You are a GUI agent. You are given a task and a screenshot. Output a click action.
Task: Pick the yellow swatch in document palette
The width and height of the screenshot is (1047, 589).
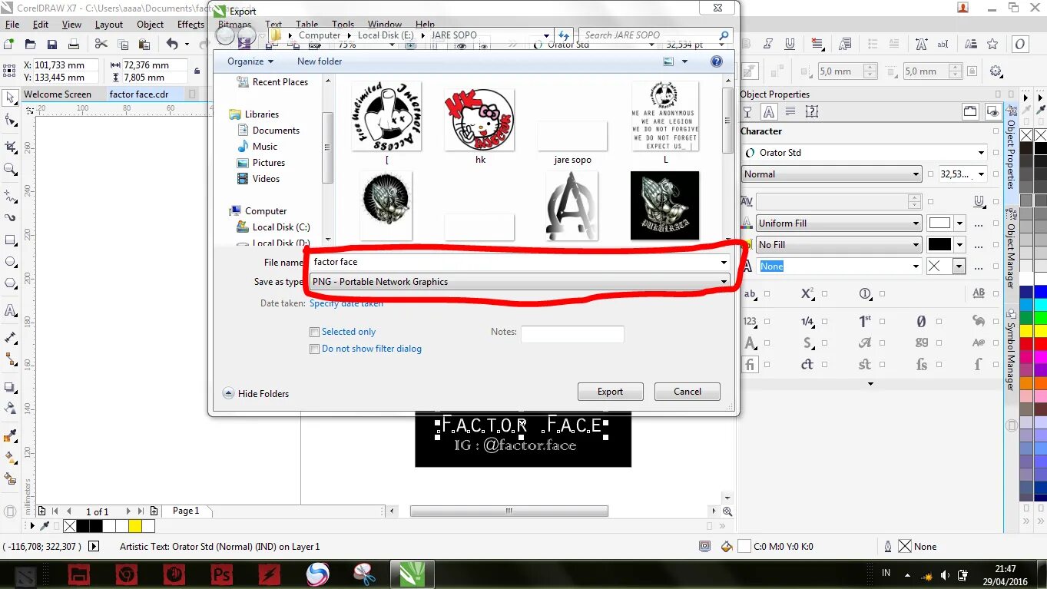[x=135, y=526]
